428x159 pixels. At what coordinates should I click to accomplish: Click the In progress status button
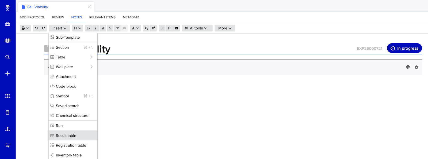coord(404,48)
